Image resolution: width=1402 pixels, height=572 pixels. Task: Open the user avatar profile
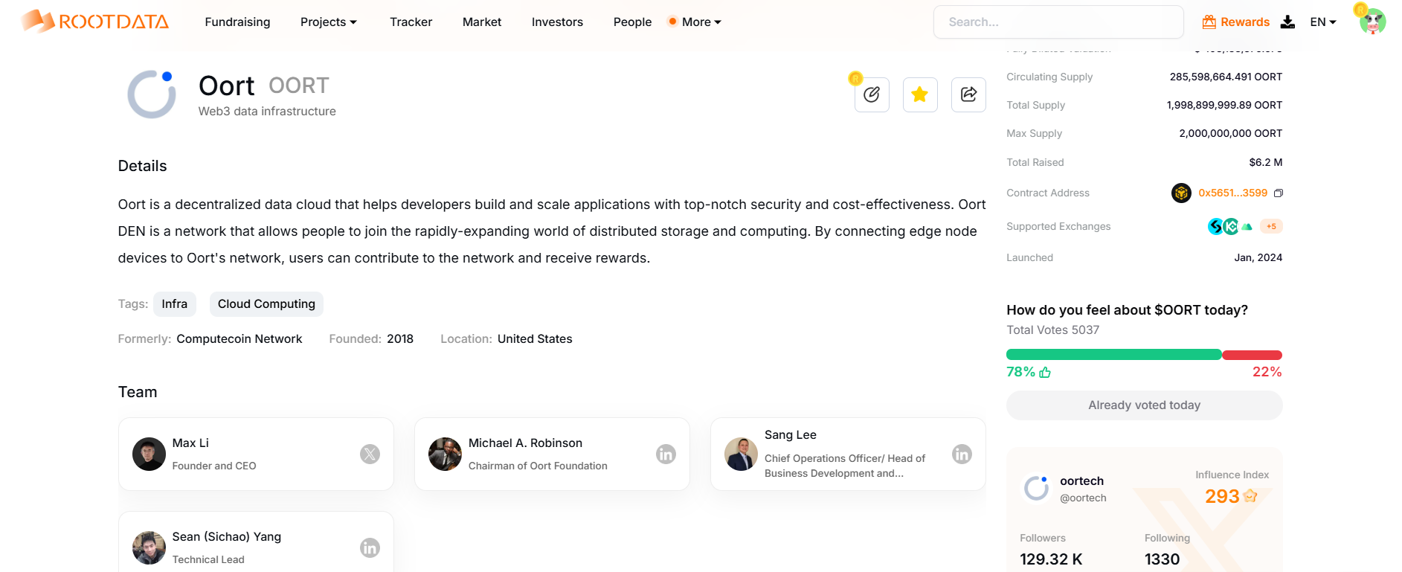click(x=1372, y=22)
